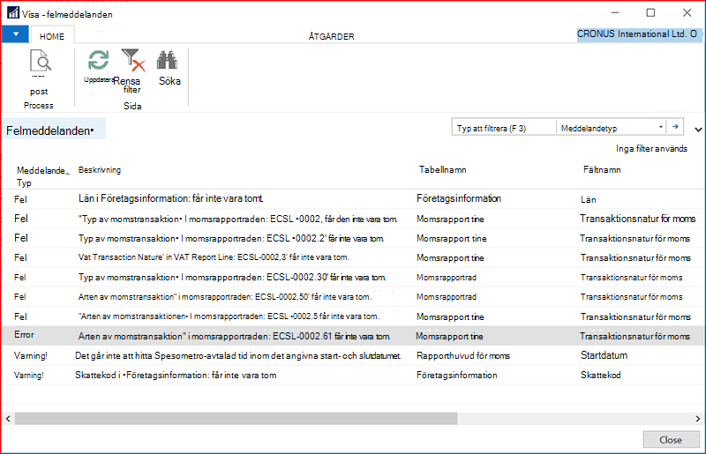The image size is (706, 454).
Task: Click the horizontal scrollbar thumb
Action: tap(236, 419)
